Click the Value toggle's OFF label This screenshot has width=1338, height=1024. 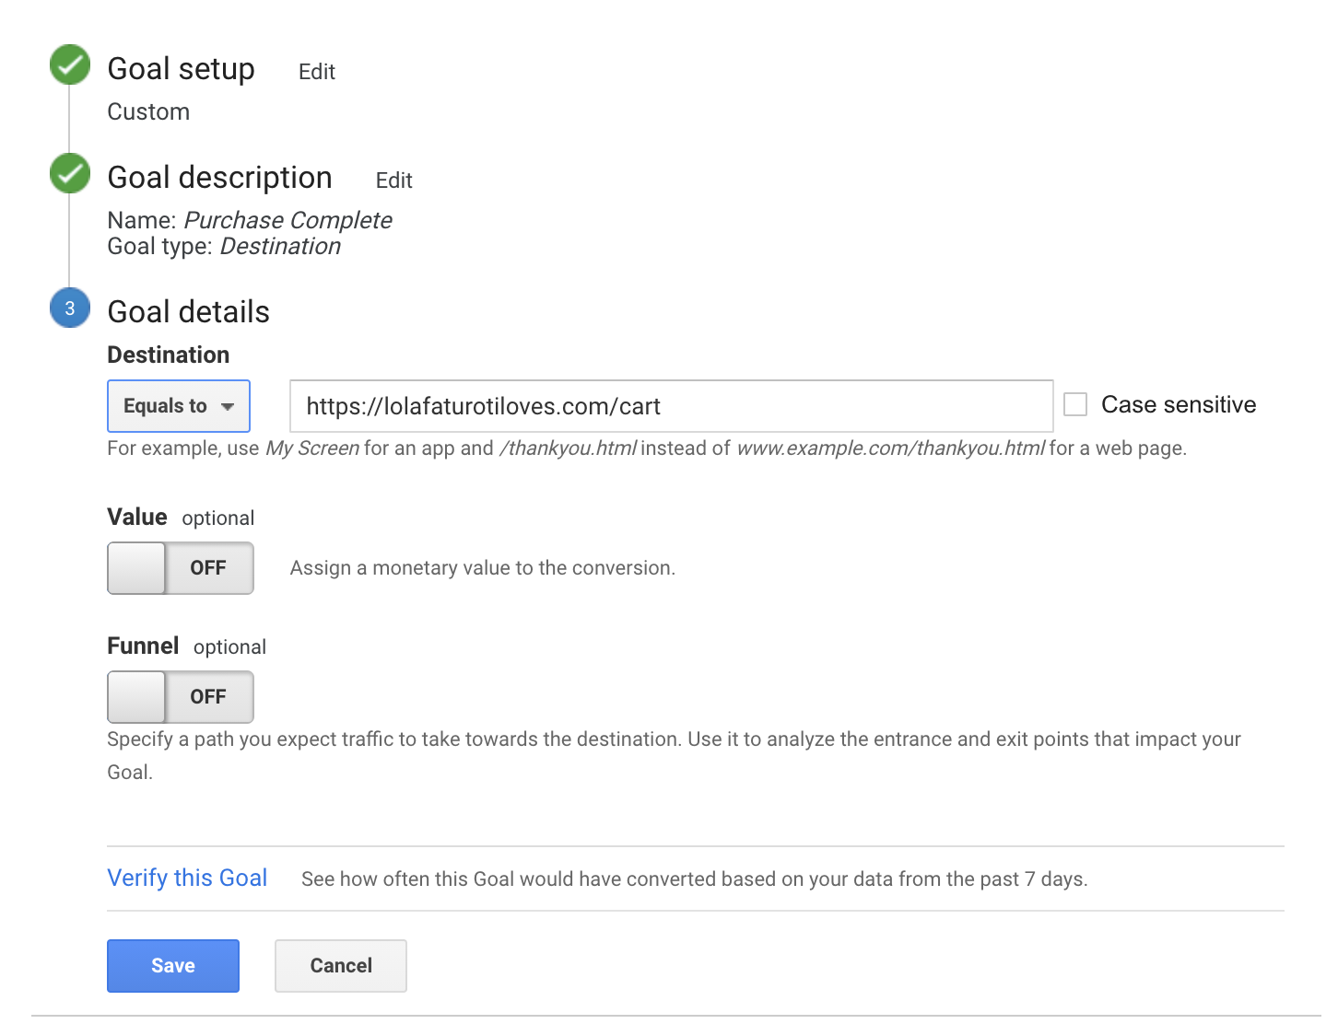pos(208,568)
